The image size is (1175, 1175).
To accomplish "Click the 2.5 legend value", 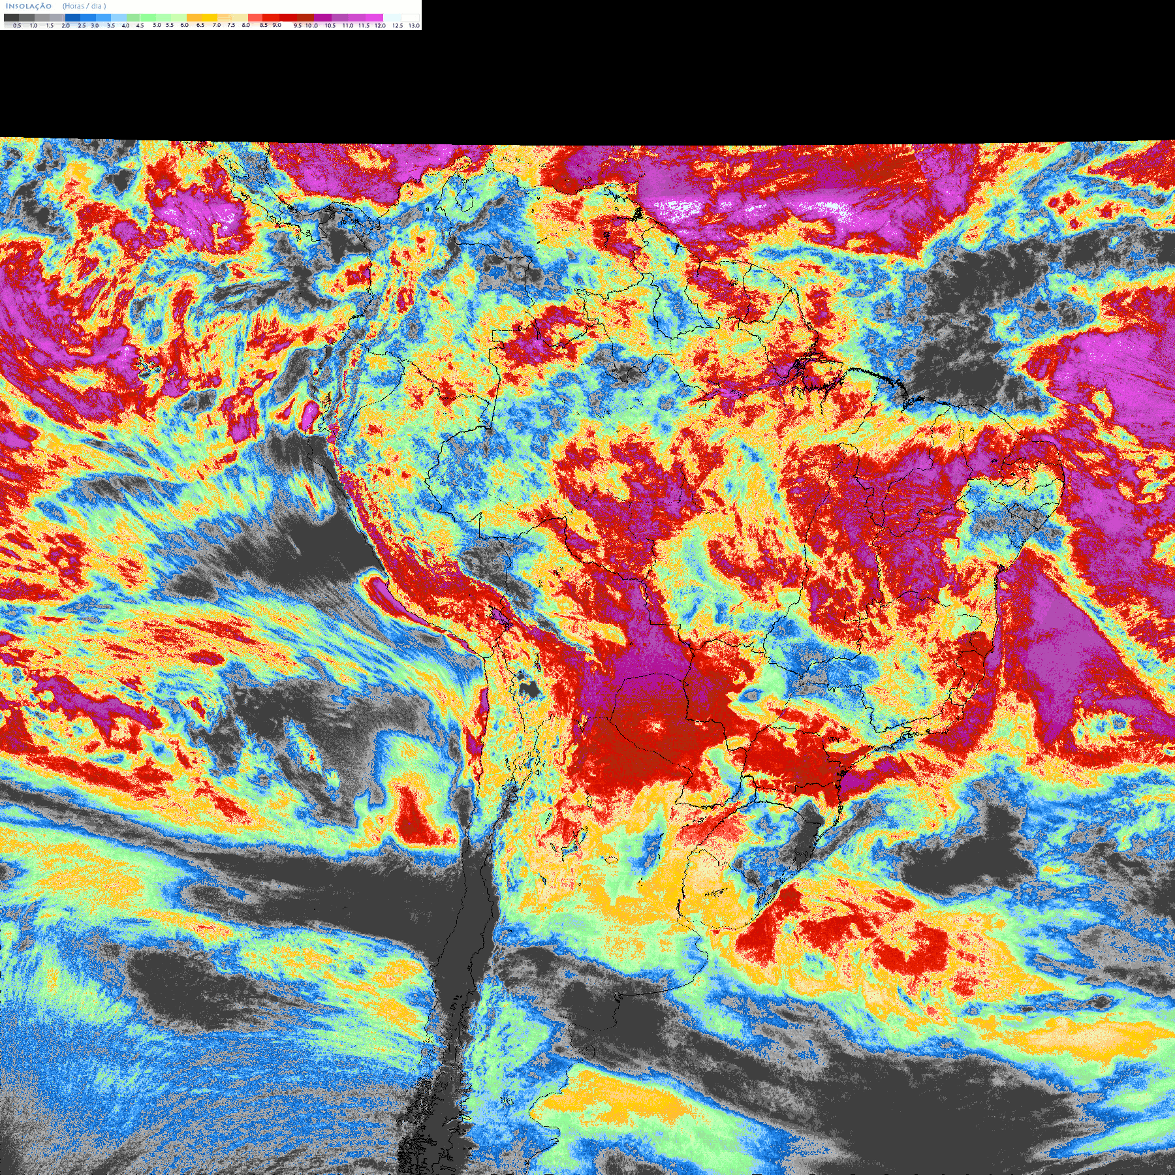I will (x=82, y=25).
